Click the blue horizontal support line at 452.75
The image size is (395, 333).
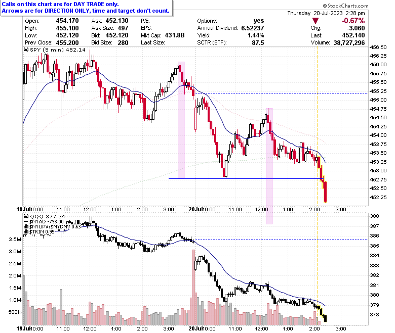click(x=246, y=179)
